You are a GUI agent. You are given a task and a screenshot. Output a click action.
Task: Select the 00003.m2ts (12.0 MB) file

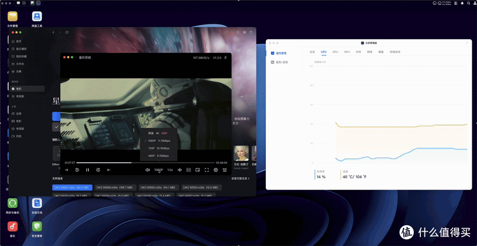coord(202,188)
